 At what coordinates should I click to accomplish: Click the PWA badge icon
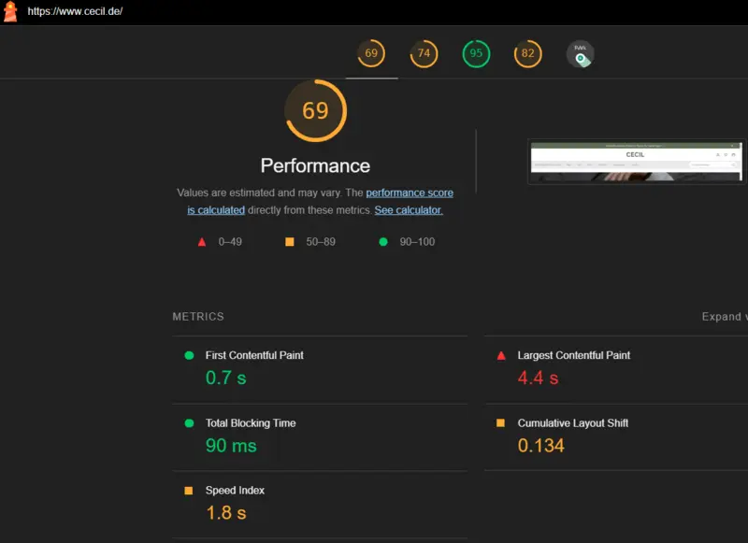(580, 54)
